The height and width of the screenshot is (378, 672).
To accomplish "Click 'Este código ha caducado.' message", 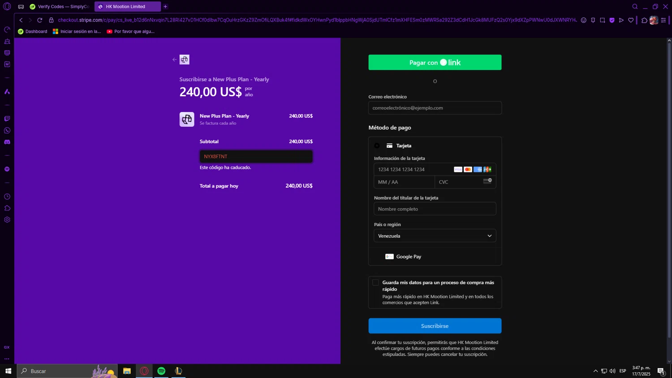I will point(225,168).
